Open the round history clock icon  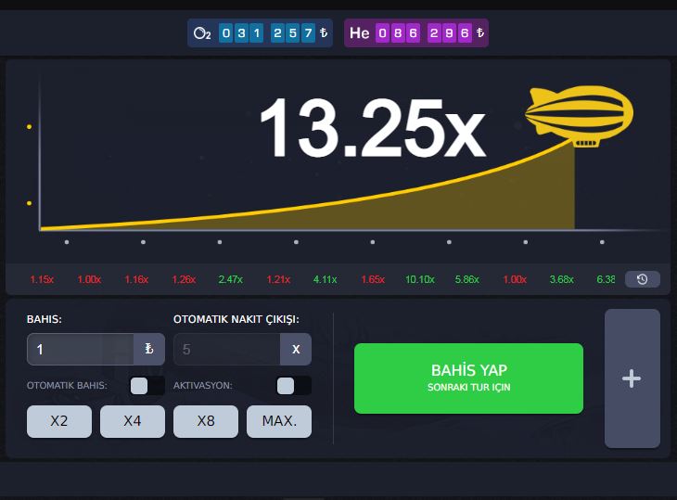point(642,279)
